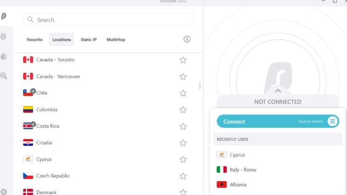This screenshot has width=347, height=195.
Task: Click the magnifier icon in Search box
Action: pos(31,19)
